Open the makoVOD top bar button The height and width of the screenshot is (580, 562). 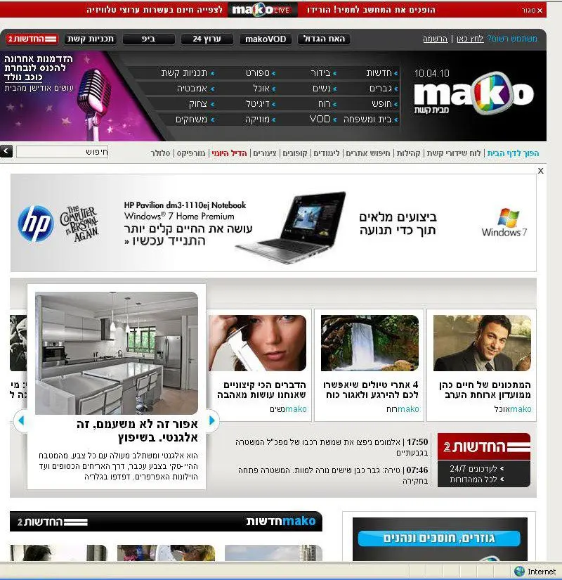[x=266, y=39]
